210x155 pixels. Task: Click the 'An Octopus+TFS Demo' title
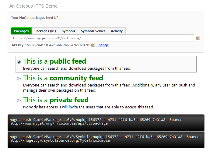coord(33,6)
